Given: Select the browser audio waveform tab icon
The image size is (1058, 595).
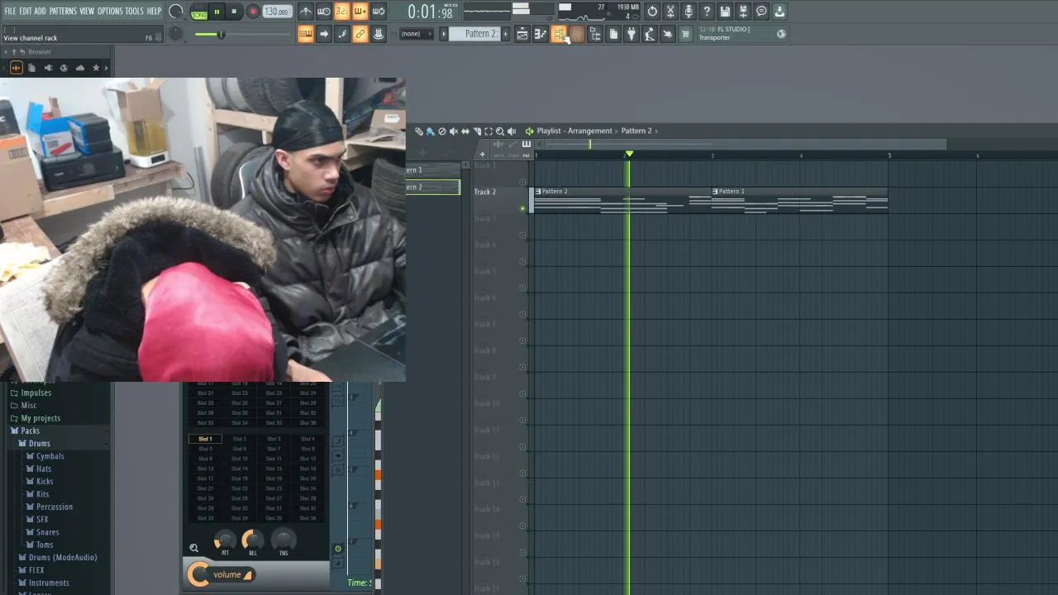Looking at the screenshot, I should [16, 68].
